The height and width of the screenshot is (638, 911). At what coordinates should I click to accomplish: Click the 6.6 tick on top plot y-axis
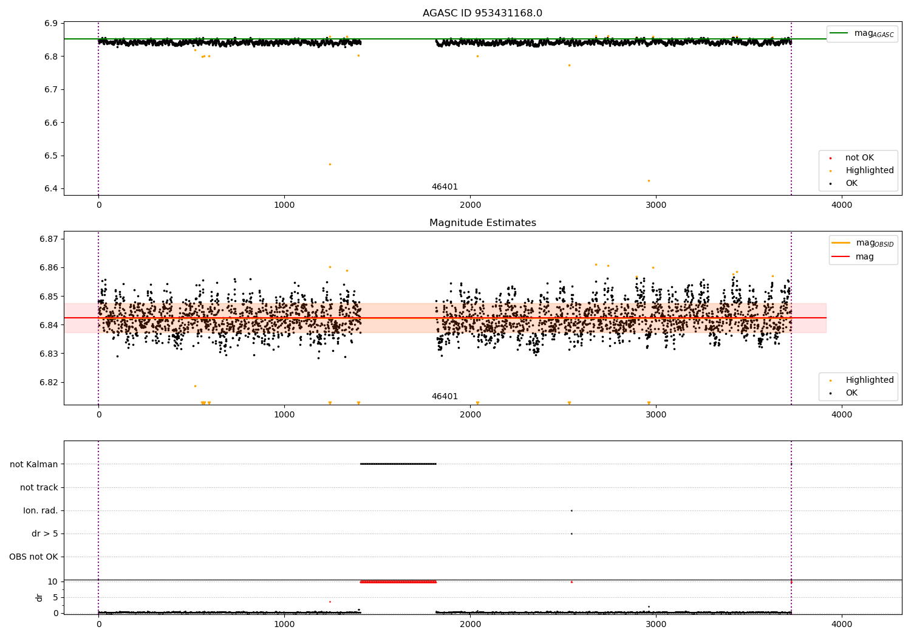click(51, 123)
